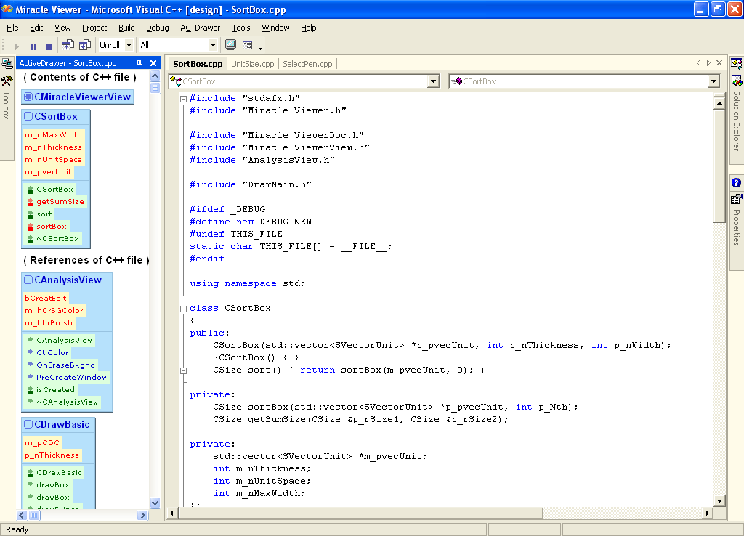Open the Build menu

tap(126, 28)
